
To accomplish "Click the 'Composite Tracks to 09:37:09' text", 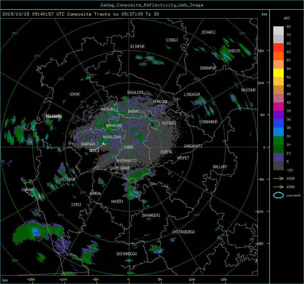I will [105, 14].
